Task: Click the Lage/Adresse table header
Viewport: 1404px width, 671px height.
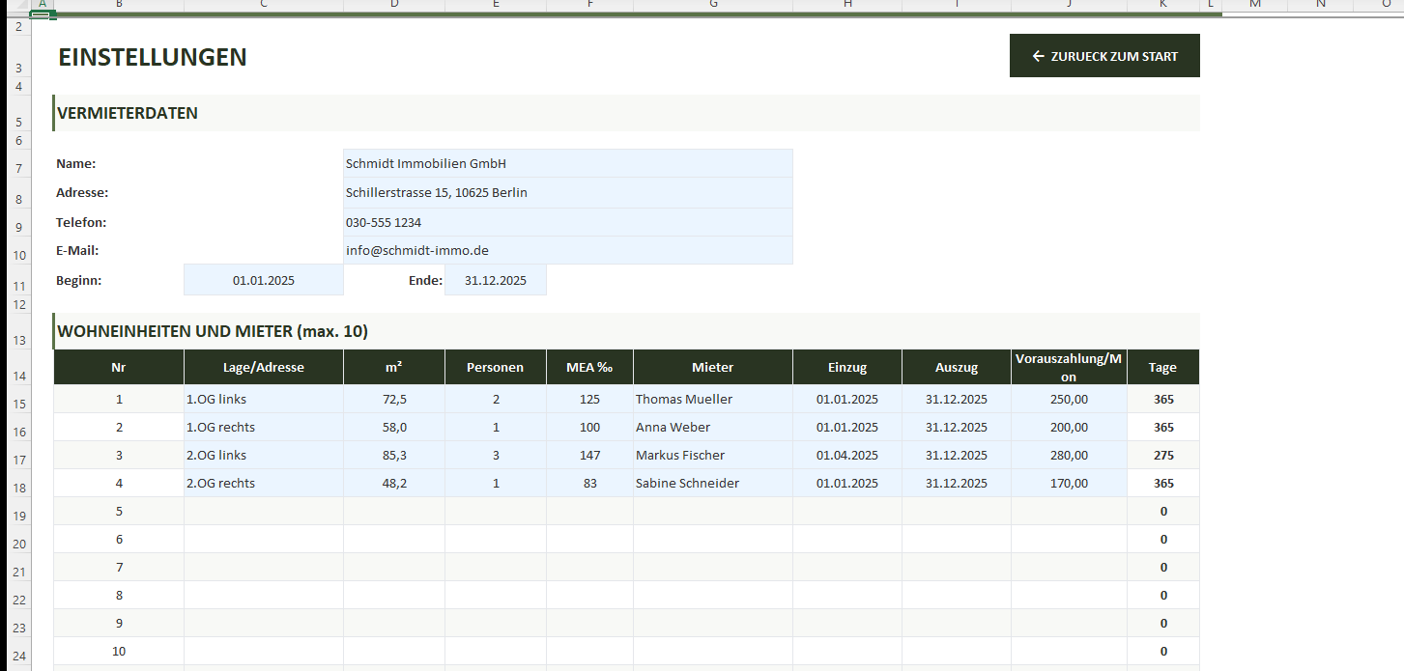Action: point(263,367)
